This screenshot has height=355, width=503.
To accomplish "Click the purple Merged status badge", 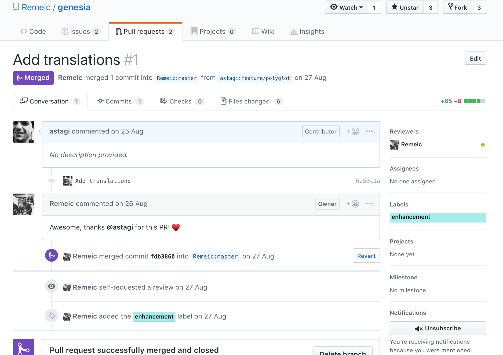I will click(33, 78).
